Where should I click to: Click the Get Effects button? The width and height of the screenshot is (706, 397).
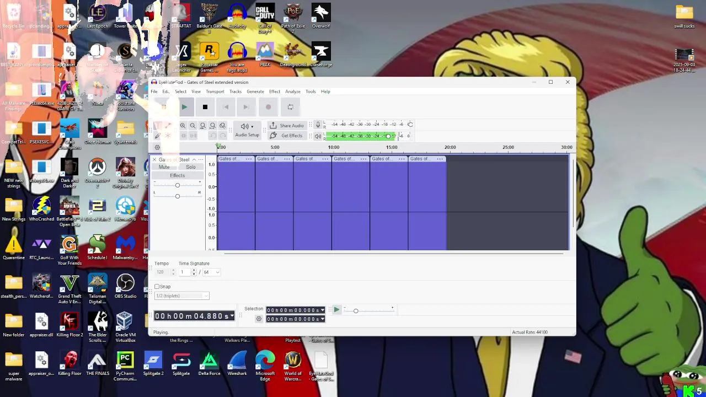click(x=286, y=136)
